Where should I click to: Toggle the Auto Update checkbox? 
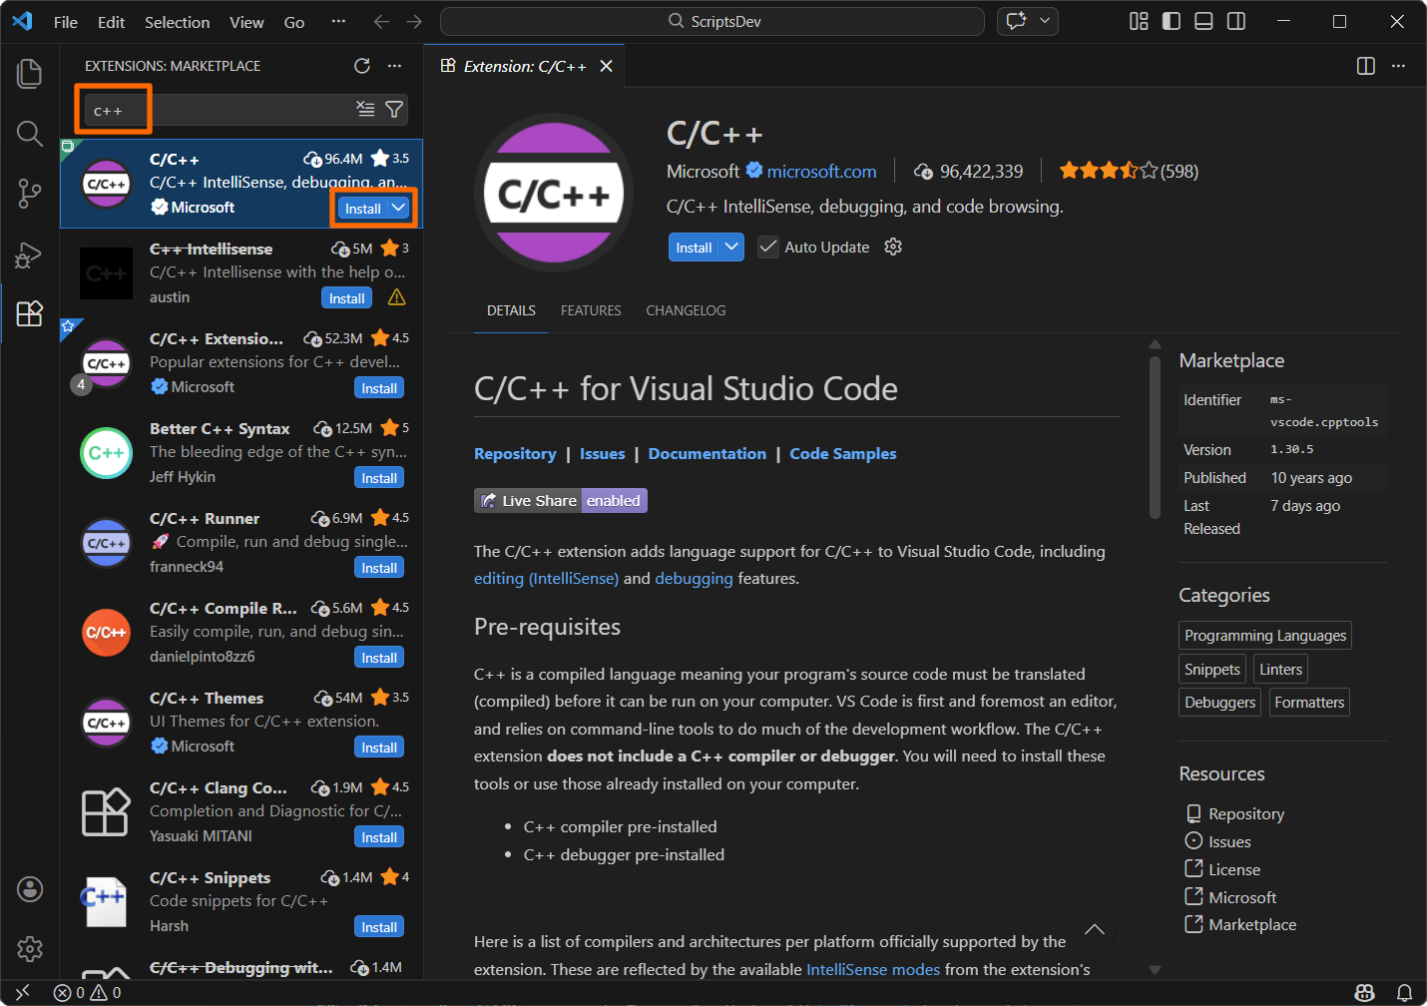pos(767,247)
